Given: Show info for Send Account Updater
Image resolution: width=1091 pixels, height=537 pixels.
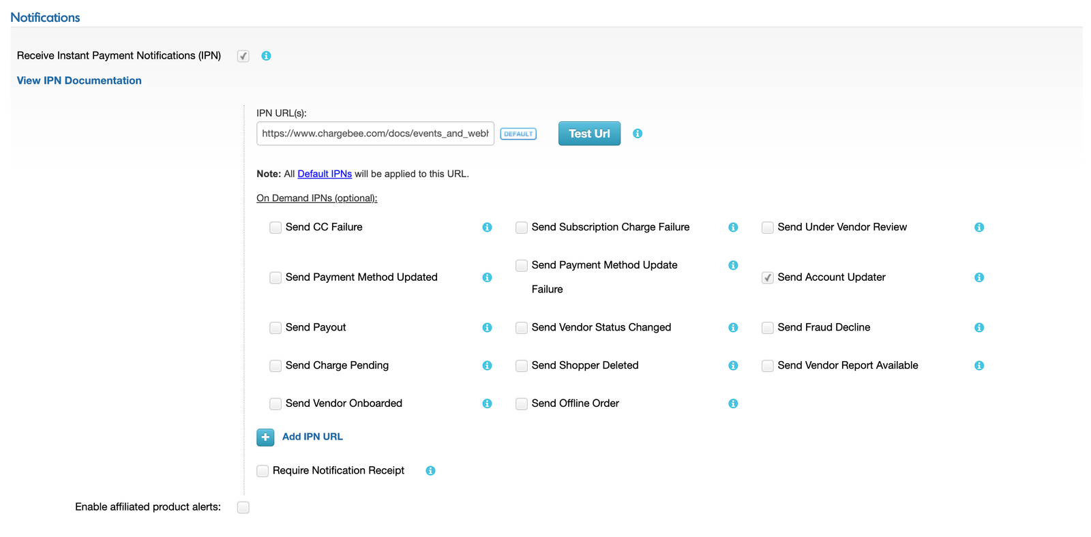Looking at the screenshot, I should coord(979,277).
